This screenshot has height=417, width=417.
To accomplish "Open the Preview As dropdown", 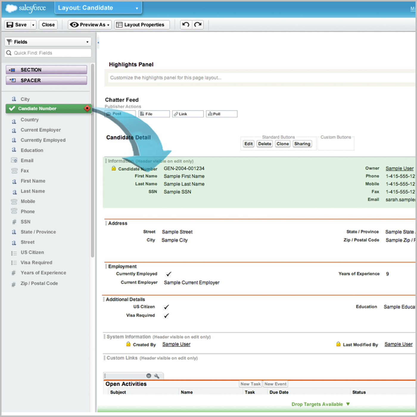I will click(90, 25).
